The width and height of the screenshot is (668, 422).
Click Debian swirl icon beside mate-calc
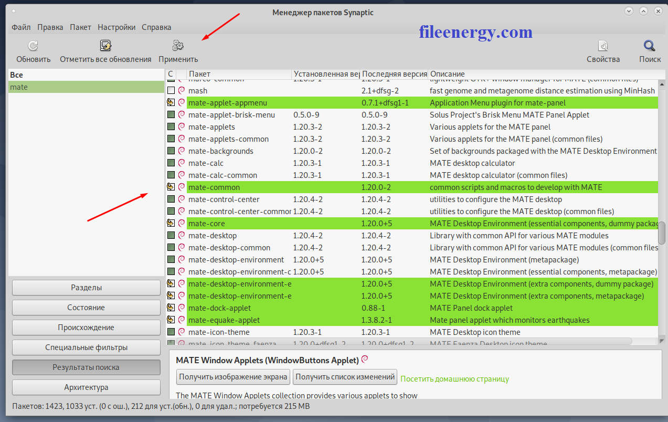pos(182,163)
